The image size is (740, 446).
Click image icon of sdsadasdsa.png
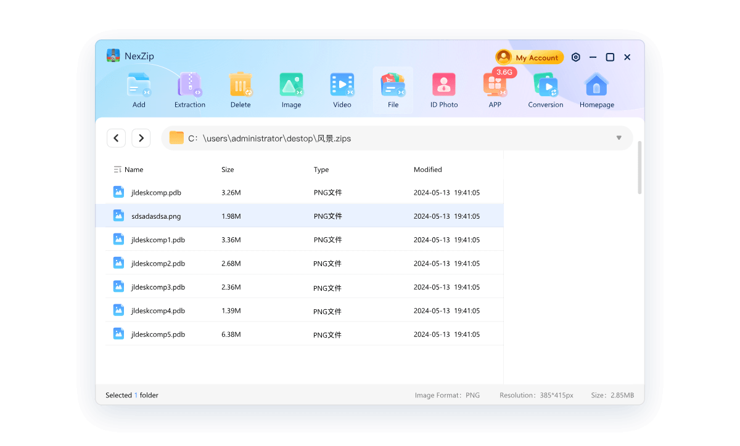[x=118, y=216]
